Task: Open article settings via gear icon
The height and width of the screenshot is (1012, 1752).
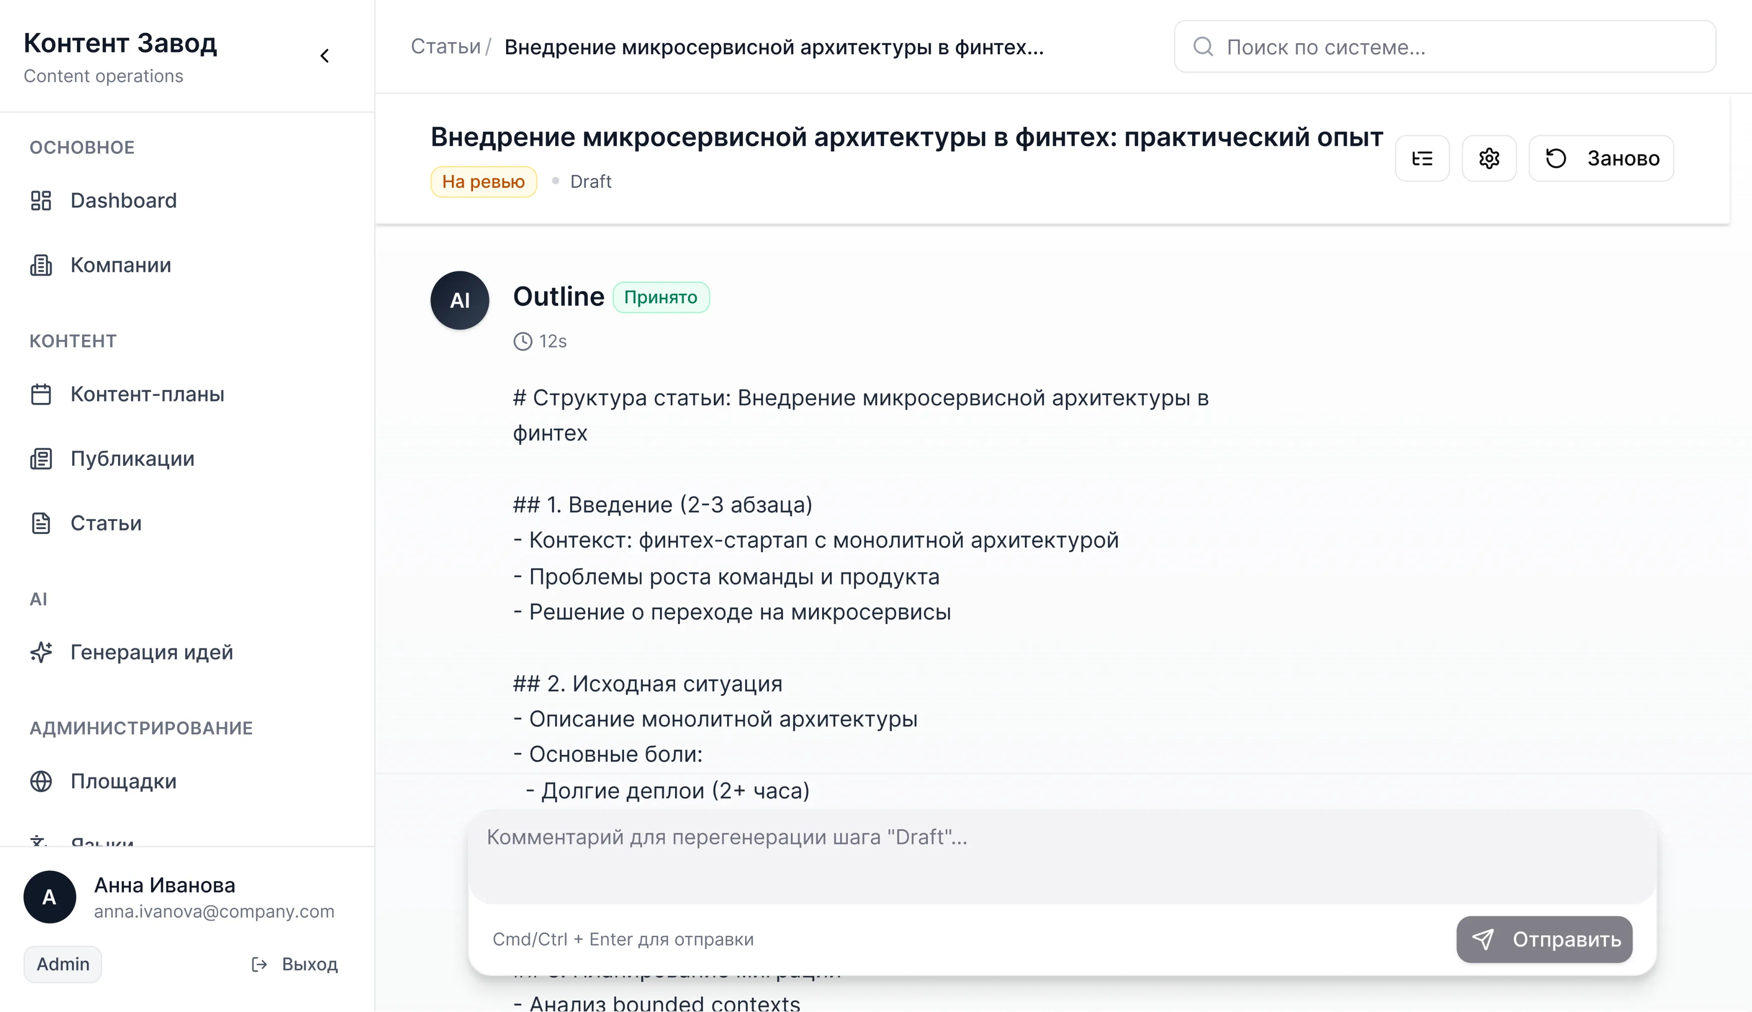Action: tap(1489, 158)
